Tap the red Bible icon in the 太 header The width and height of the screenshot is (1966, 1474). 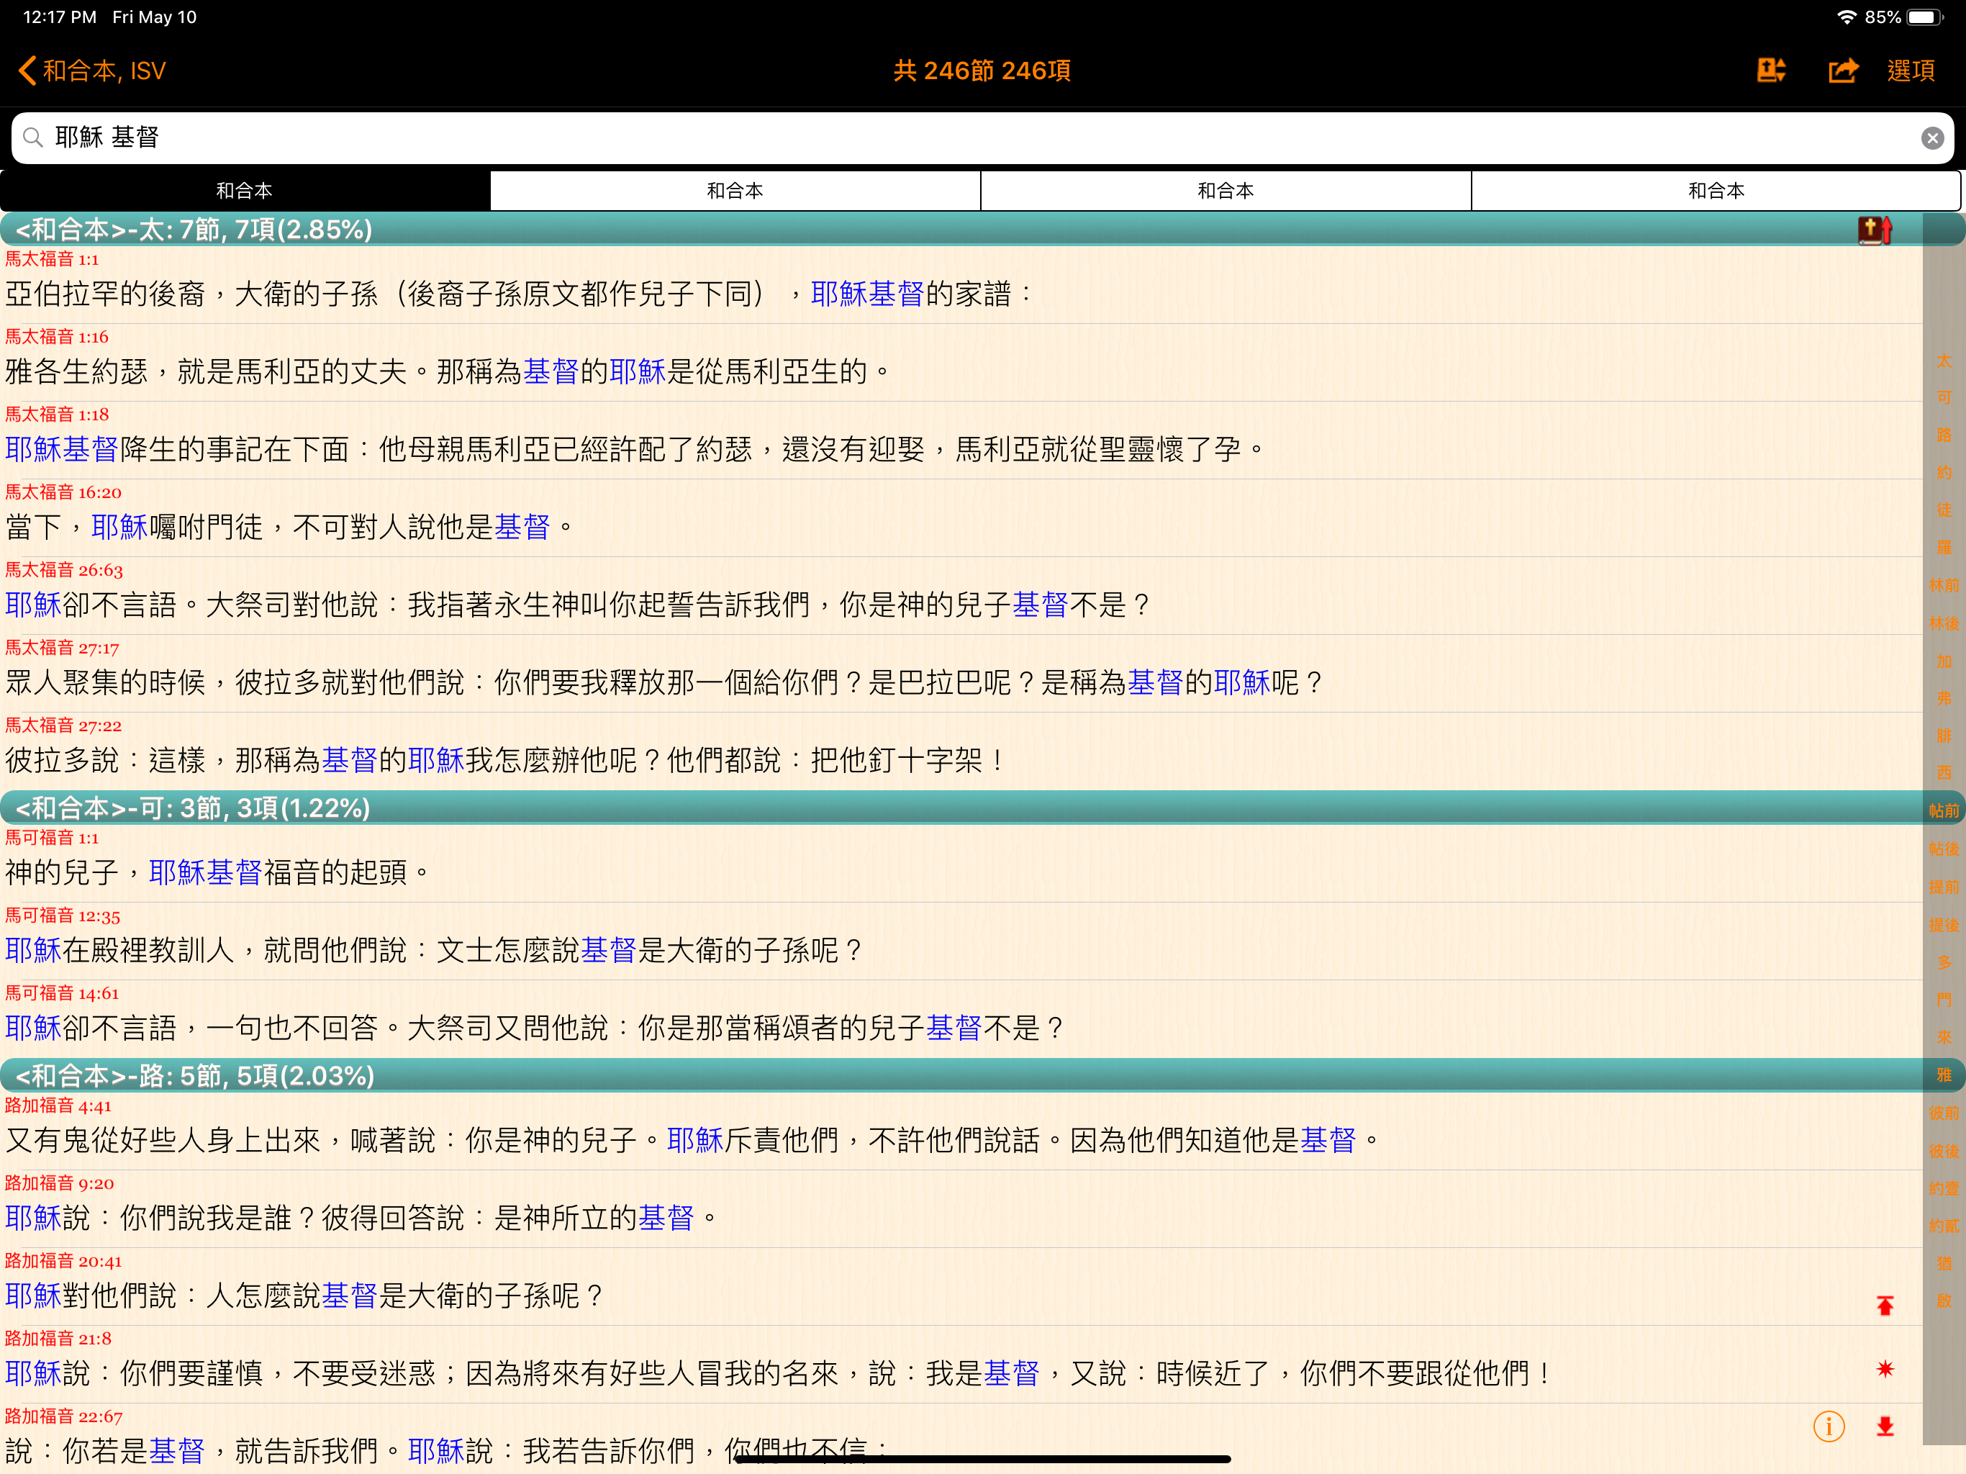coord(1875,230)
